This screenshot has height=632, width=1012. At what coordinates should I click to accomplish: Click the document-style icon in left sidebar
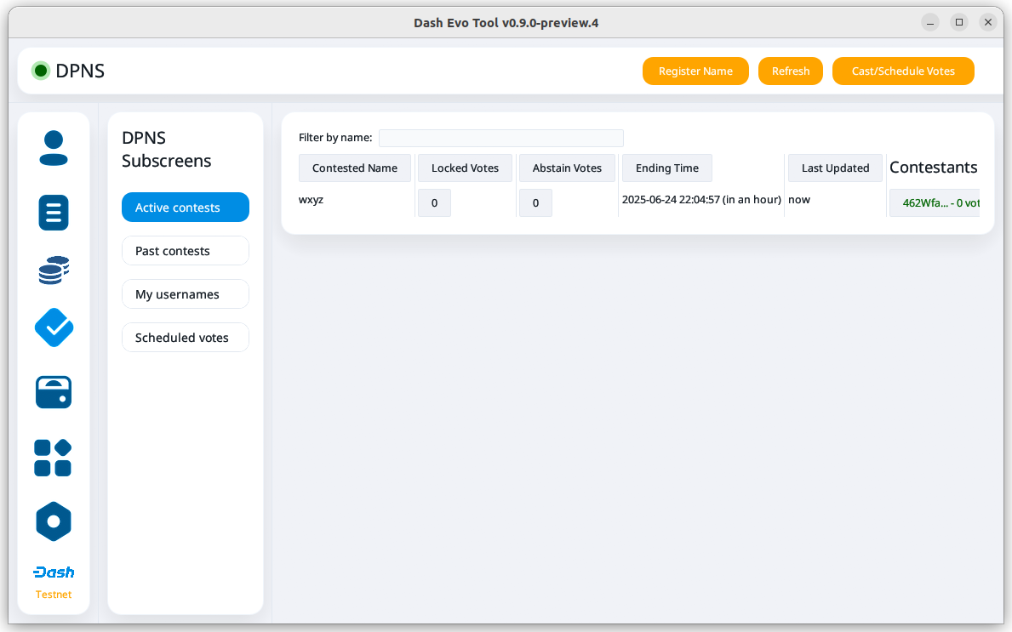click(54, 212)
